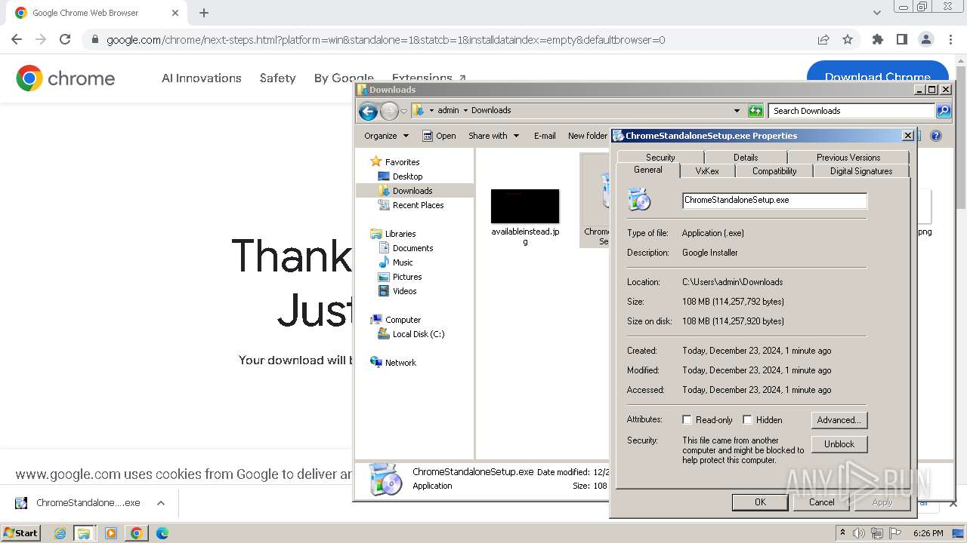Click Explorer Back arrow in Downloads window
The height and width of the screenshot is (543, 967).
click(368, 111)
